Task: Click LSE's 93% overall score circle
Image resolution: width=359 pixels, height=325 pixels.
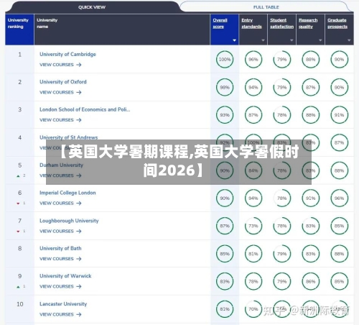Action: pyautogui.click(x=225, y=115)
